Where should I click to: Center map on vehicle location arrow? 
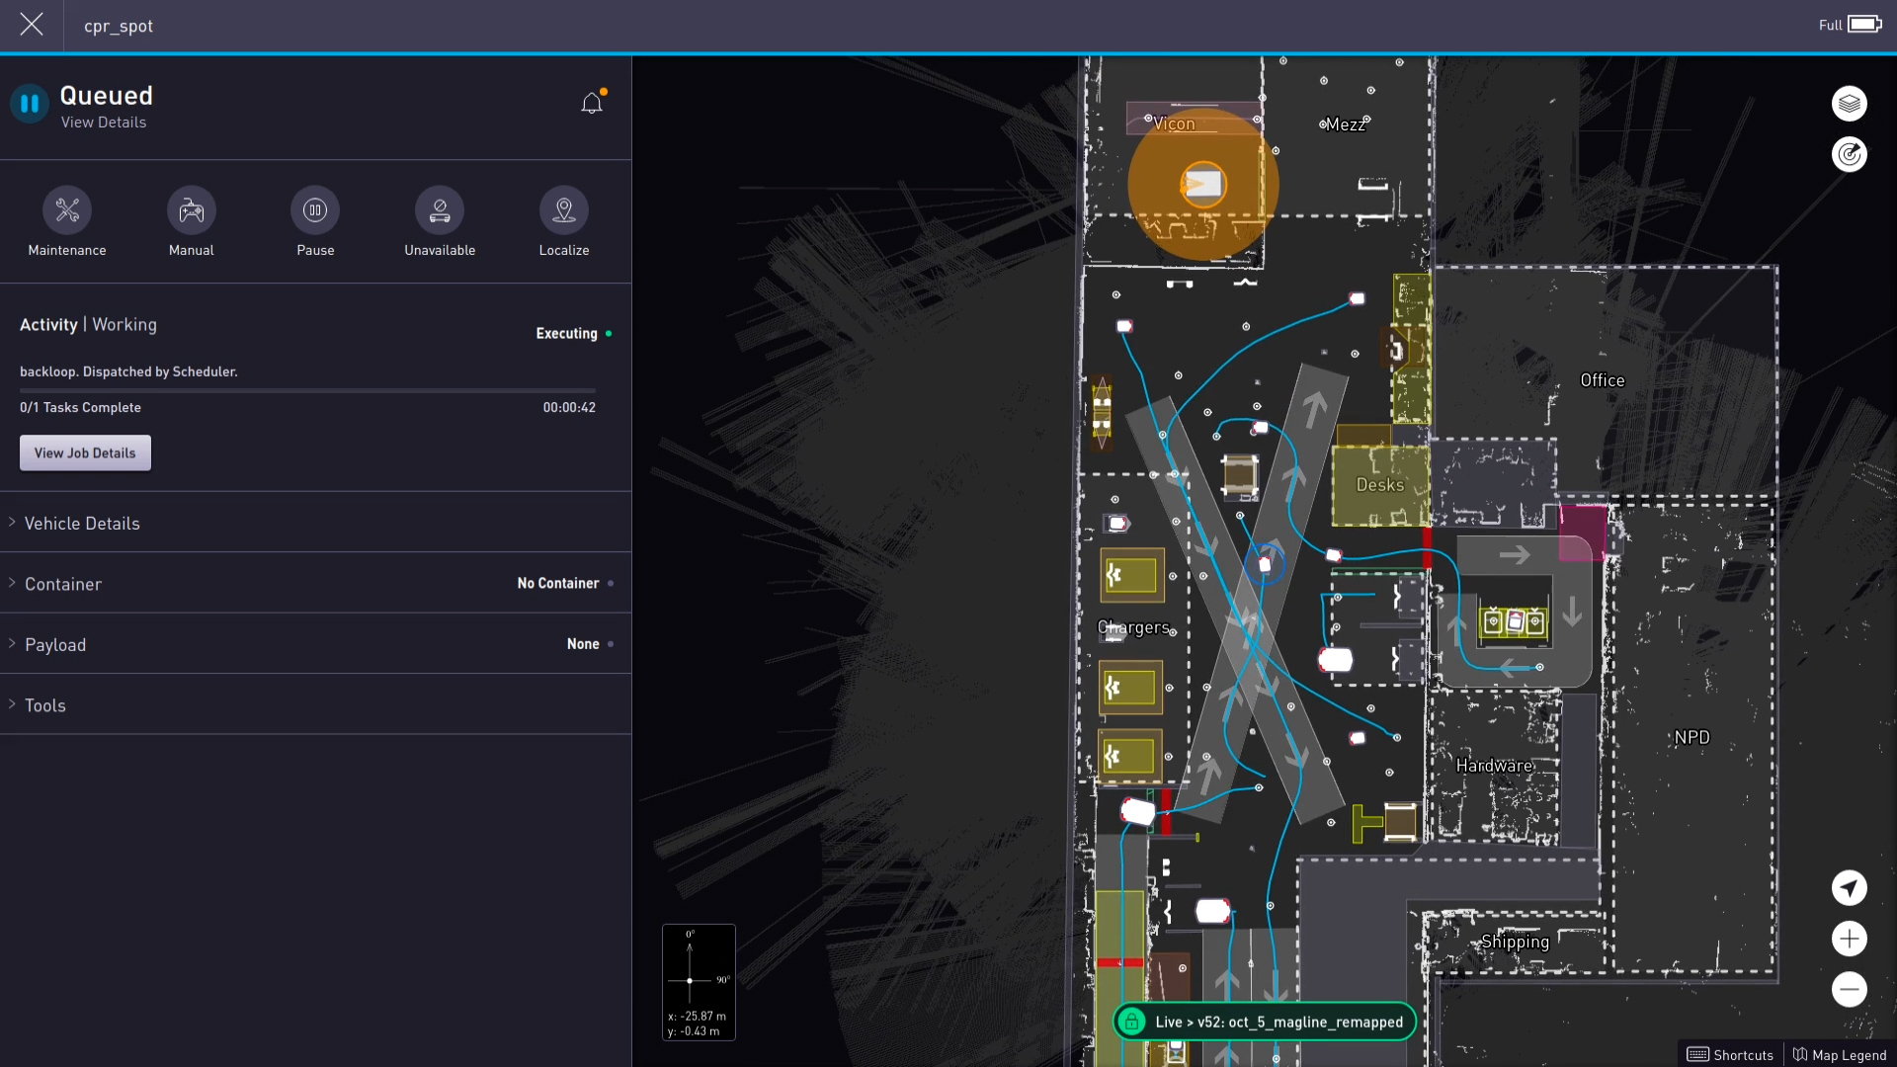(1849, 887)
